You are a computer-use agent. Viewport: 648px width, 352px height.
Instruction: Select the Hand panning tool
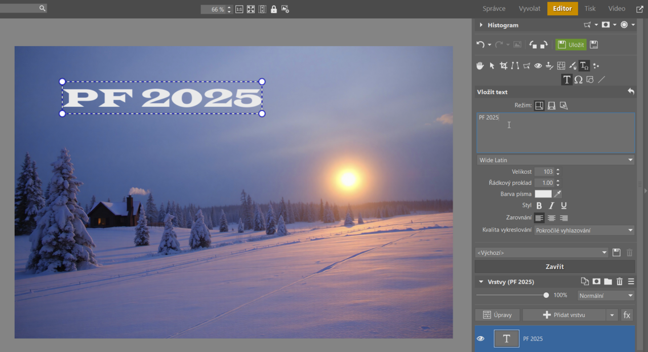[x=480, y=65]
